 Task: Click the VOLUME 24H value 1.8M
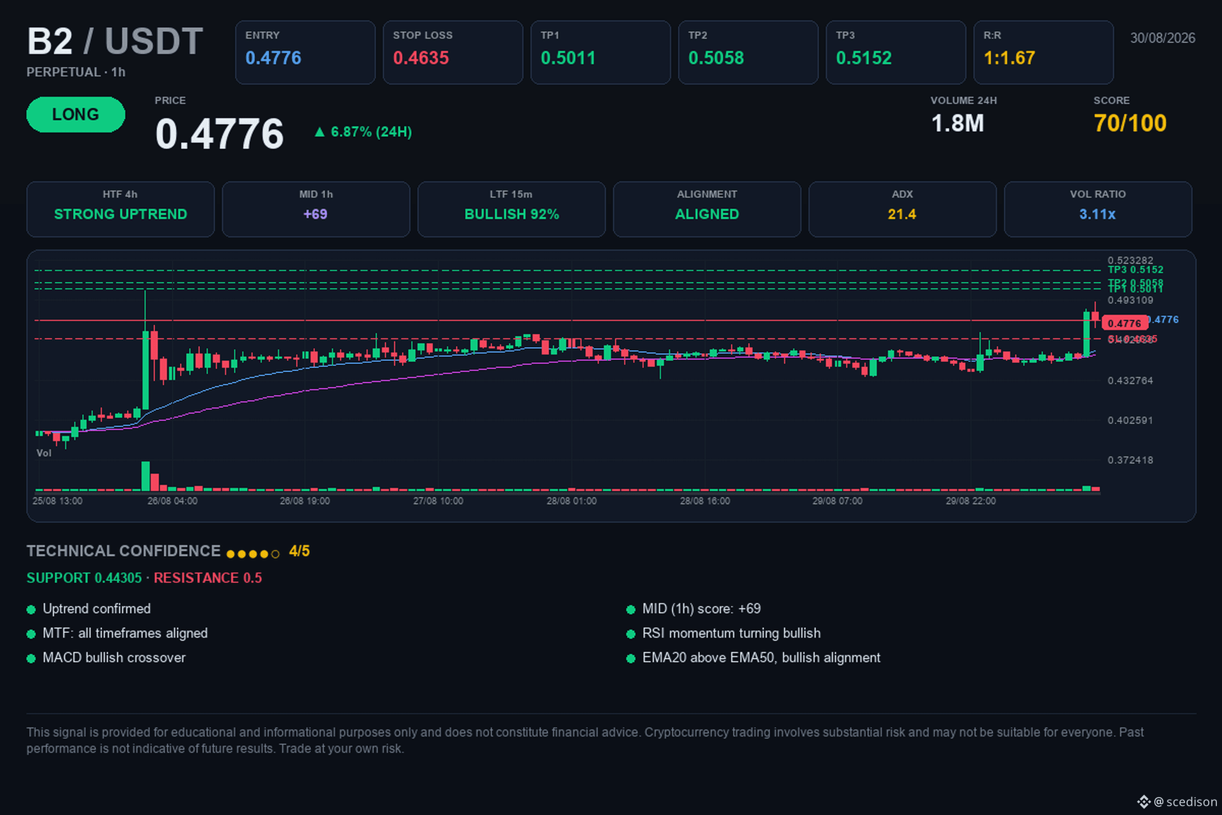[x=957, y=124]
